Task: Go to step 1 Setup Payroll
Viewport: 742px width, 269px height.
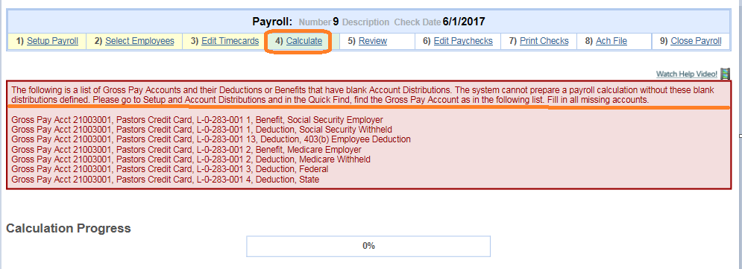Action: coord(52,41)
